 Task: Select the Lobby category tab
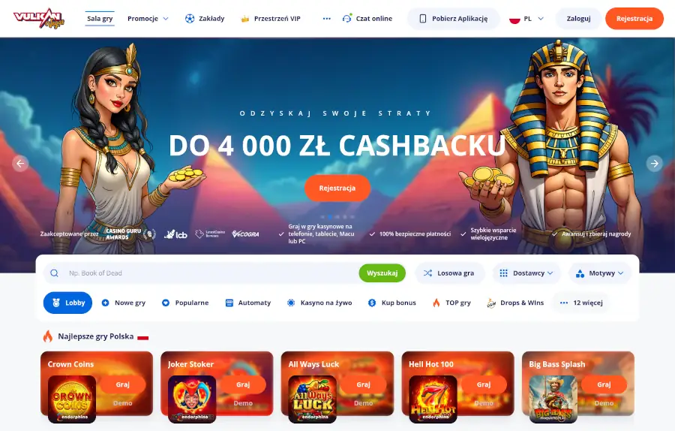(67, 303)
